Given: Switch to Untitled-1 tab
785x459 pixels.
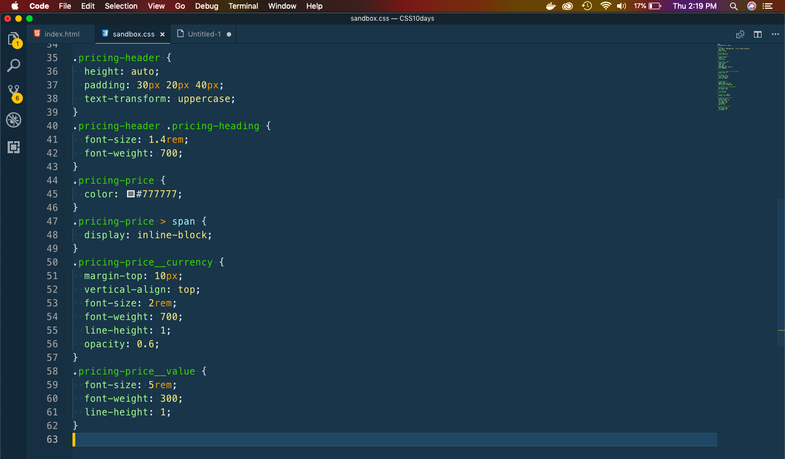Looking at the screenshot, I should [204, 34].
